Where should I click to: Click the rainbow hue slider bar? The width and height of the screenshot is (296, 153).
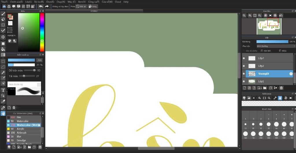tap(42, 32)
